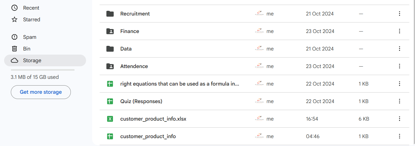415x146 pixels.
Task: Open the Recent section clock icon
Action: coord(14,8)
